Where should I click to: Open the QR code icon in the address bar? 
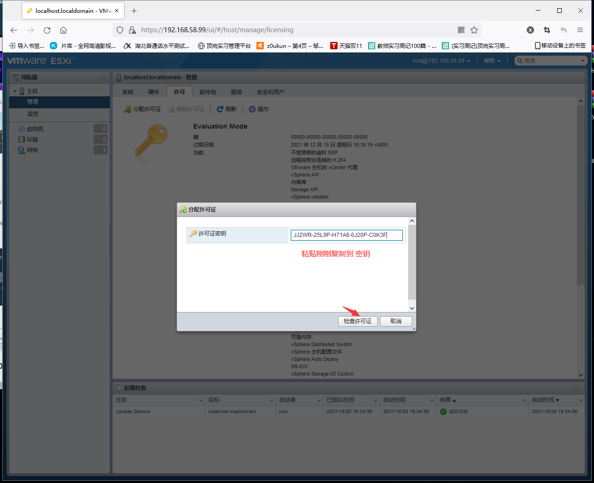click(461, 30)
